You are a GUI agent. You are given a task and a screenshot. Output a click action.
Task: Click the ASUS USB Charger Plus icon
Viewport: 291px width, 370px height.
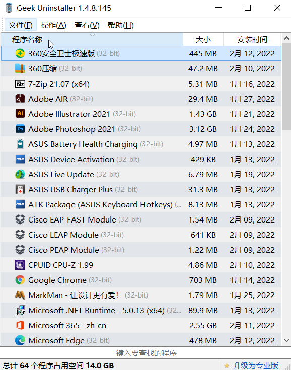(x=20, y=189)
